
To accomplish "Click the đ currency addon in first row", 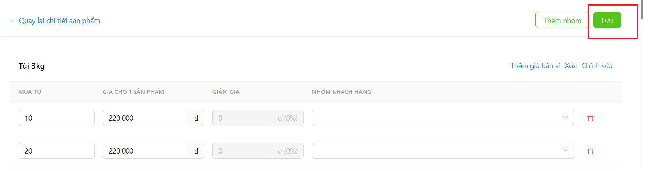I will (x=196, y=118).
